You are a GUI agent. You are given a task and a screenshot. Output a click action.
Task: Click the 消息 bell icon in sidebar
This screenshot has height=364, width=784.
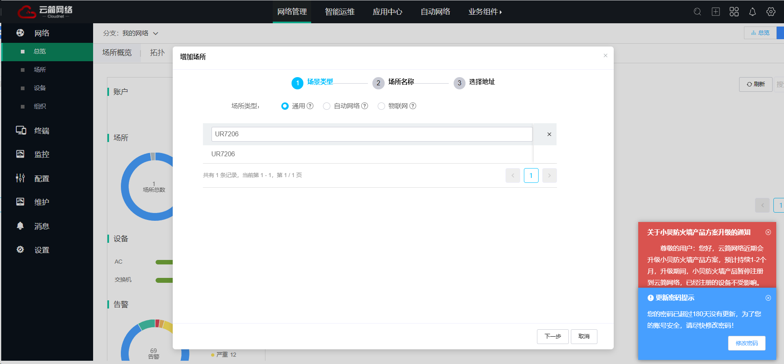point(20,226)
